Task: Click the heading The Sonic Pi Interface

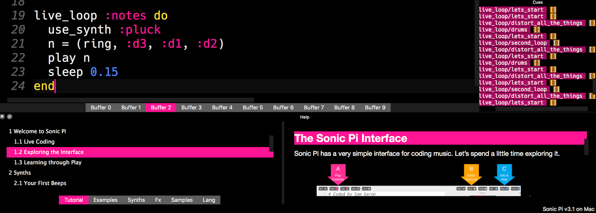Action: click(351, 138)
